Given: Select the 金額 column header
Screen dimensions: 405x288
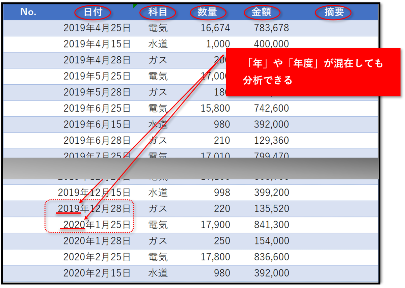Looking at the screenshot, I should (262, 12).
